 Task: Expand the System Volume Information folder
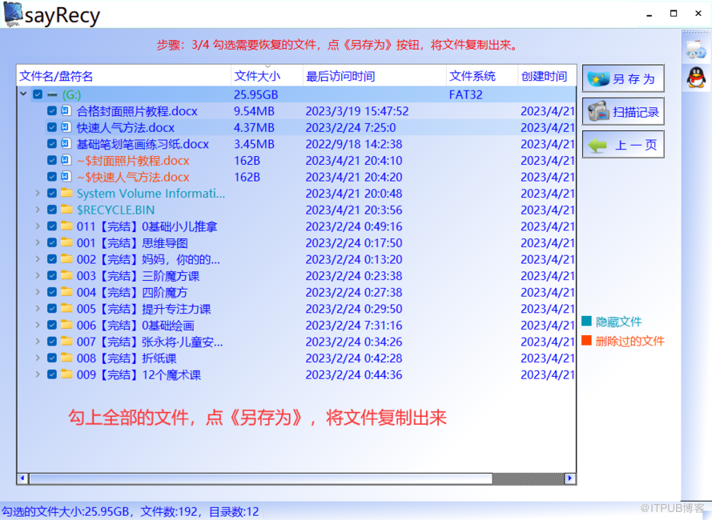pos(38,193)
